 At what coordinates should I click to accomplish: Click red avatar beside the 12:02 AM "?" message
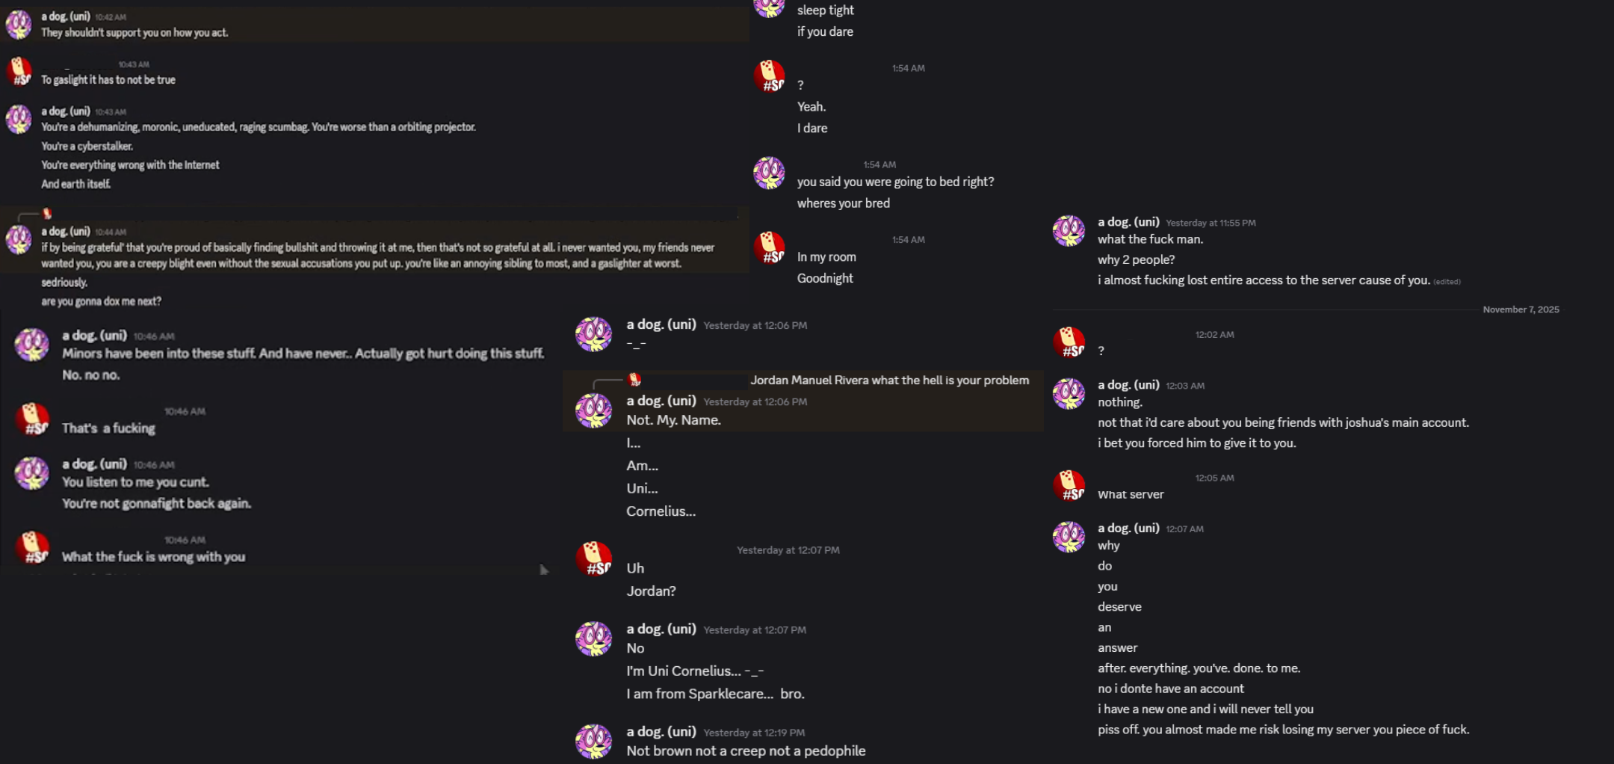pos(1069,342)
